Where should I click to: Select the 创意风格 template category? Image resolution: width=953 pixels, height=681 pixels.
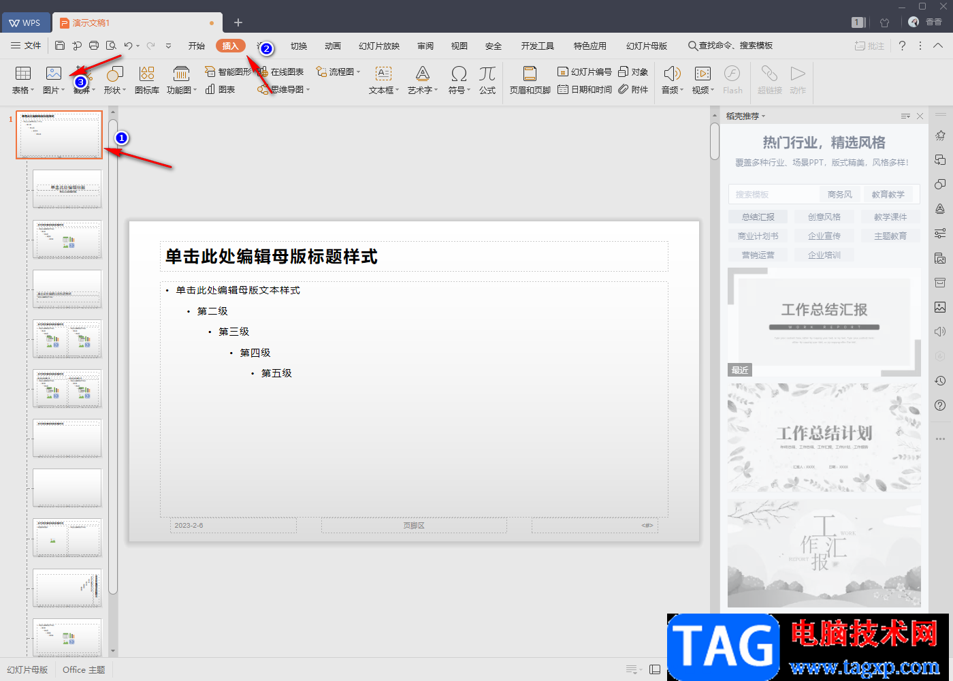pyautogui.click(x=824, y=217)
